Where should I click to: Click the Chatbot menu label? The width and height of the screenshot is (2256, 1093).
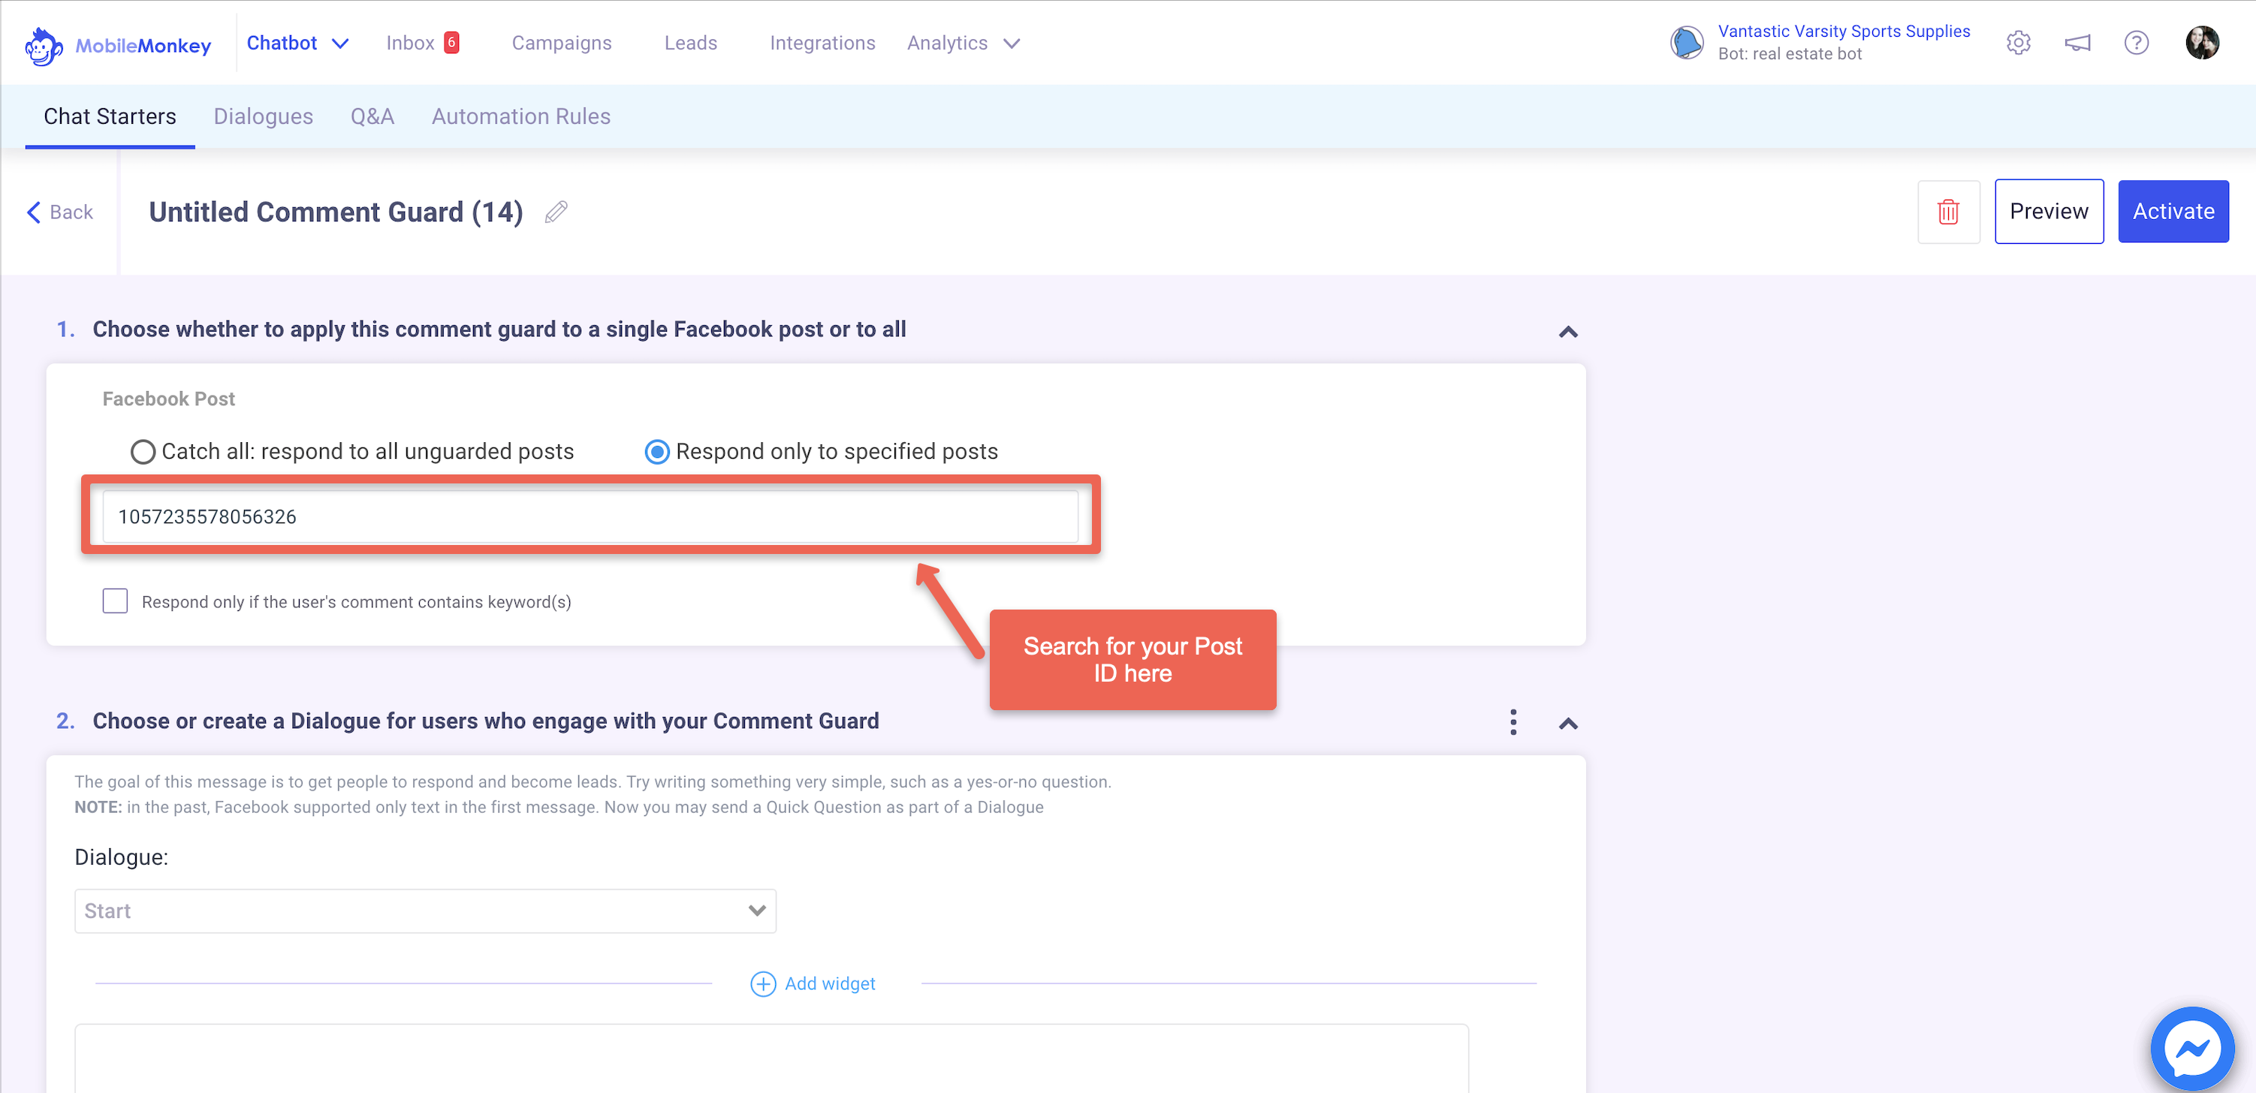point(281,43)
